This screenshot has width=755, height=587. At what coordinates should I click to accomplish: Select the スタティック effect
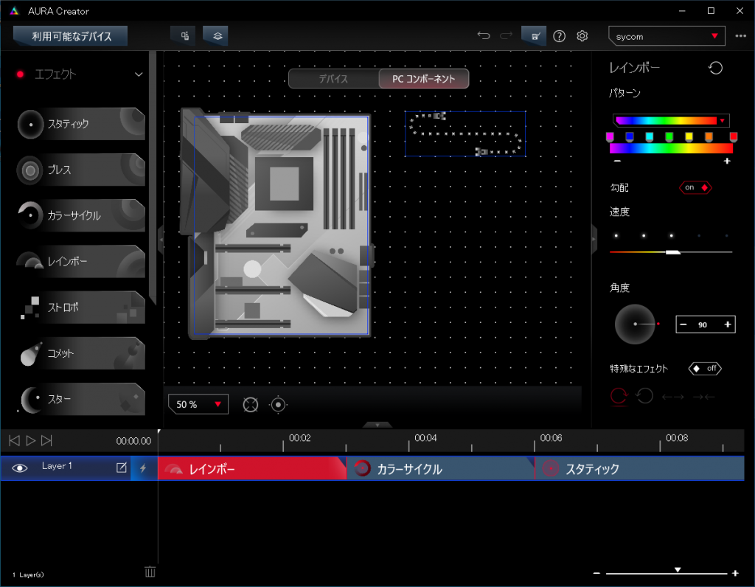[81, 124]
